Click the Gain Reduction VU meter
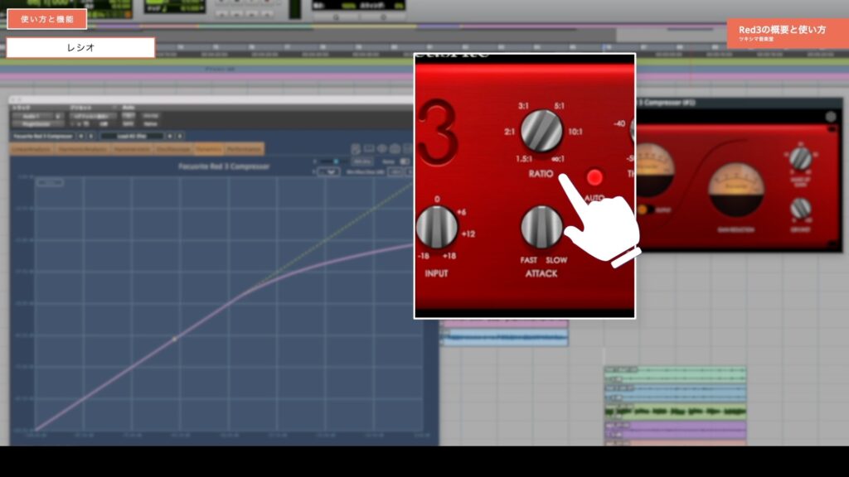This screenshot has height=477, width=849. [x=736, y=190]
